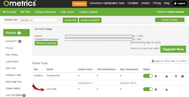Go to Dashboard
The image size is (189, 97).
[x=79, y=4]
